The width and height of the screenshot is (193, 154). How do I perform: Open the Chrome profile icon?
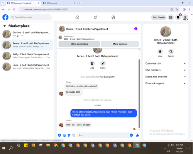pyautogui.click(x=184, y=9)
